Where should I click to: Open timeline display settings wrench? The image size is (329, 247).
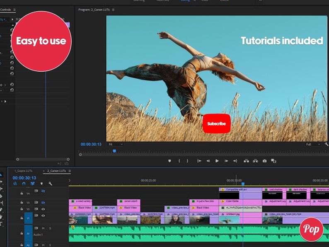pos(50,184)
